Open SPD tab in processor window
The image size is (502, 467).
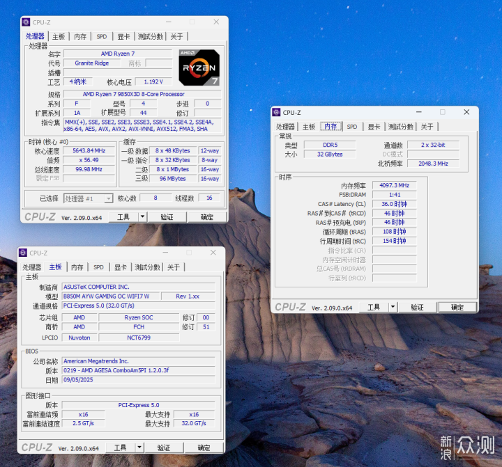[x=102, y=37]
